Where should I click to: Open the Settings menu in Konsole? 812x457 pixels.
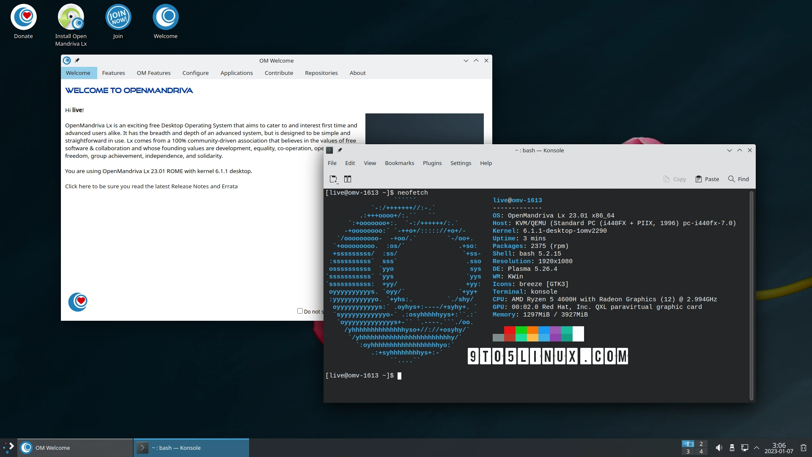pyautogui.click(x=461, y=163)
